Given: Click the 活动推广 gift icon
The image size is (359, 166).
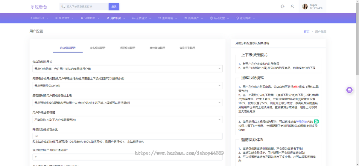Looking at the screenshot, I should click(185, 18).
